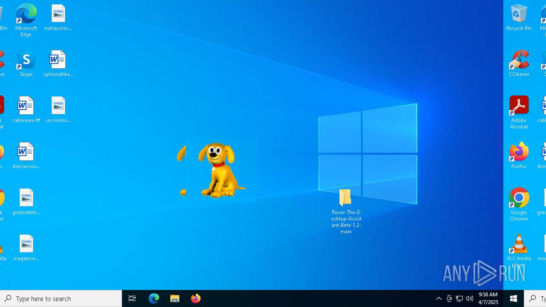
Task: Select the optionallike Word document
Action: [x=58, y=64]
